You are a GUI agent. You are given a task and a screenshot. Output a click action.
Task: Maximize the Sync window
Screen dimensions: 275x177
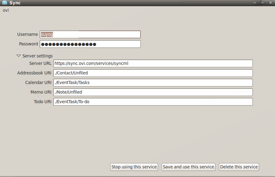coord(262,3)
